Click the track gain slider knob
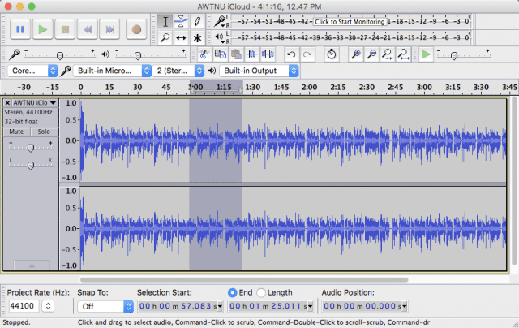This screenshot has height=328, width=519. (31, 148)
